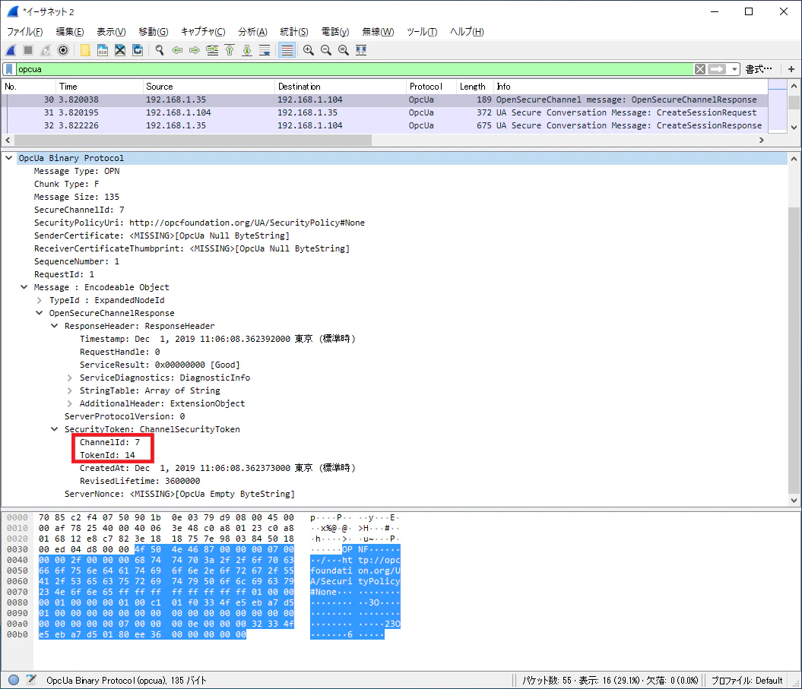Open the 分析(A) menu
The width and height of the screenshot is (802, 689).
[252, 32]
